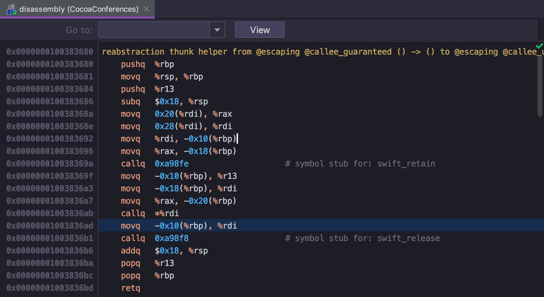The image size is (544, 297).
Task: Click address 0x00000001003836b1
Action: coord(50,238)
